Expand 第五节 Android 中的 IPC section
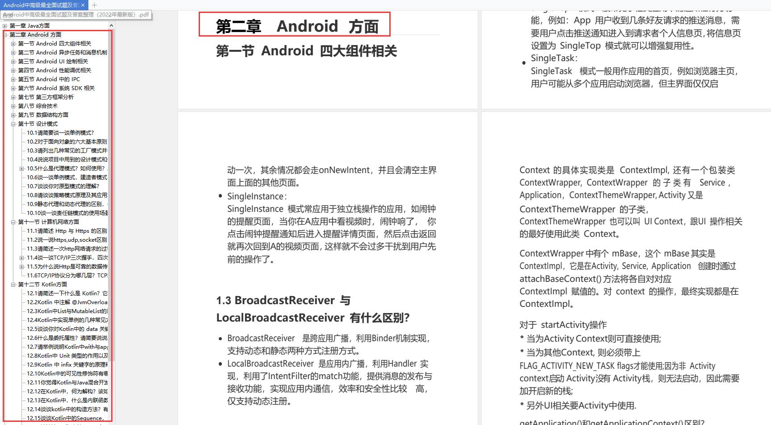This screenshot has width=771, height=425. (13, 79)
